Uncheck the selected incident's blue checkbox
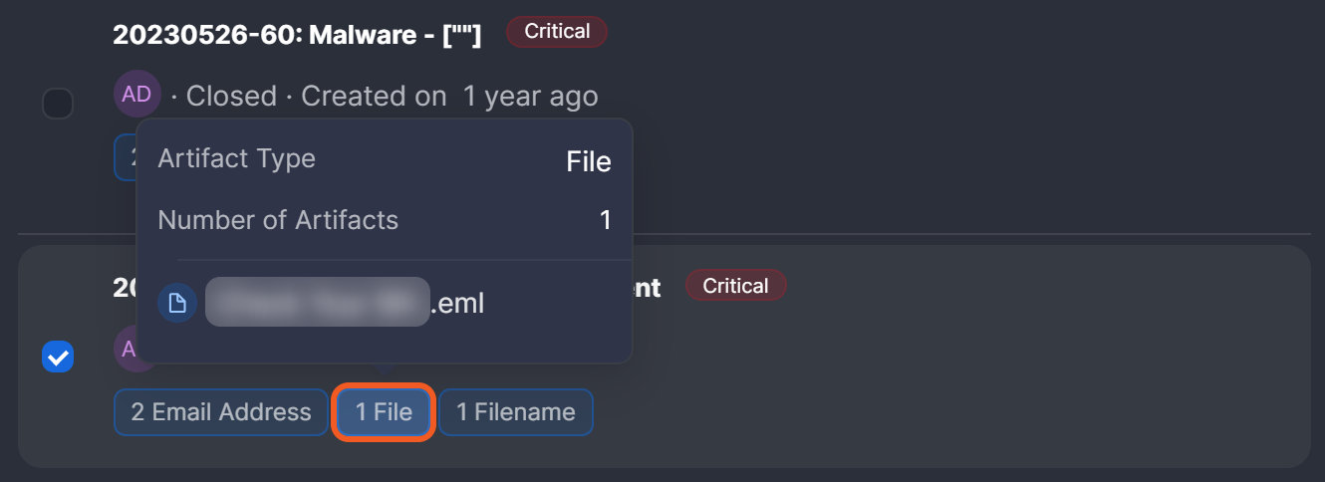Image resolution: width=1325 pixels, height=482 pixels. coord(58,358)
